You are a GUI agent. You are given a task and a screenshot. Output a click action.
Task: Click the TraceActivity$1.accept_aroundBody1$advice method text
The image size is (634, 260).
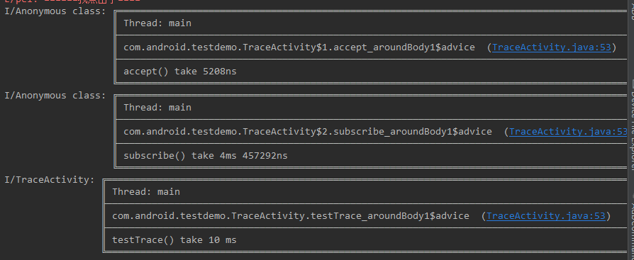click(299, 47)
